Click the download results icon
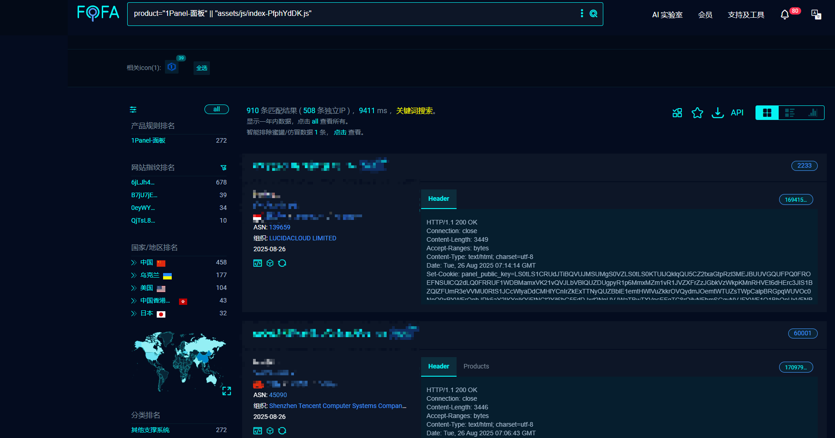Image resolution: width=835 pixels, height=438 pixels. 718,113
